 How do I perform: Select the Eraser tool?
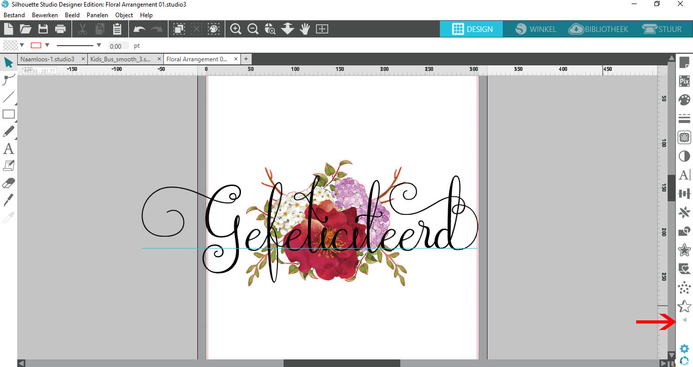(9, 183)
